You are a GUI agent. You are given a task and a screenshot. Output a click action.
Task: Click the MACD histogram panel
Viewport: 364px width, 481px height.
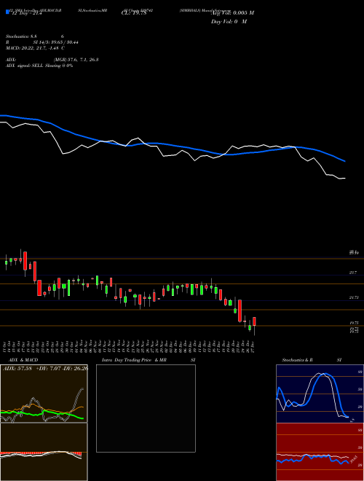pyautogui.click(x=44, y=452)
